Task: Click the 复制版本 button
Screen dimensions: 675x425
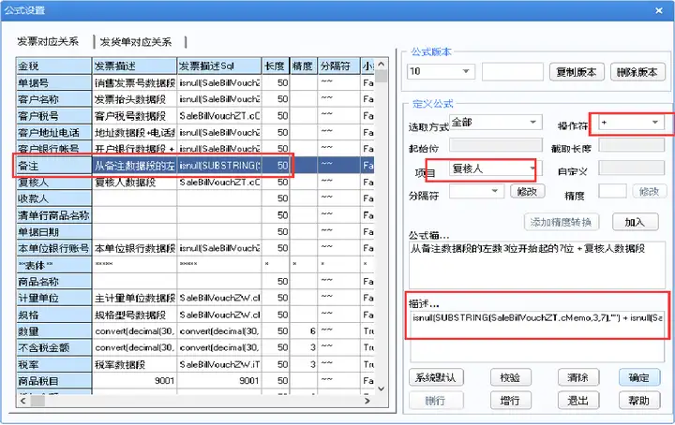Action: 577,72
